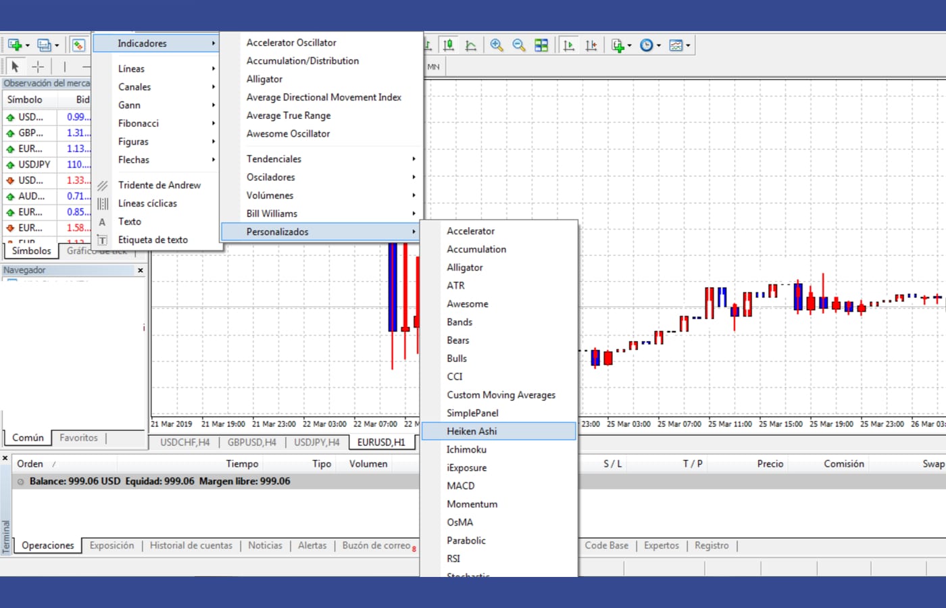Screen dimensions: 946x608
Task: Switch to the USDJPY,H4 chart tab
Action: (316, 442)
